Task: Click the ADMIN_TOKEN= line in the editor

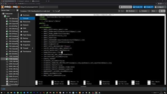Action: pyautogui.click(x=49, y=59)
